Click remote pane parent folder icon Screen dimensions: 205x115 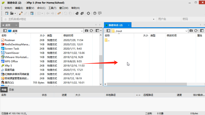[191, 31]
